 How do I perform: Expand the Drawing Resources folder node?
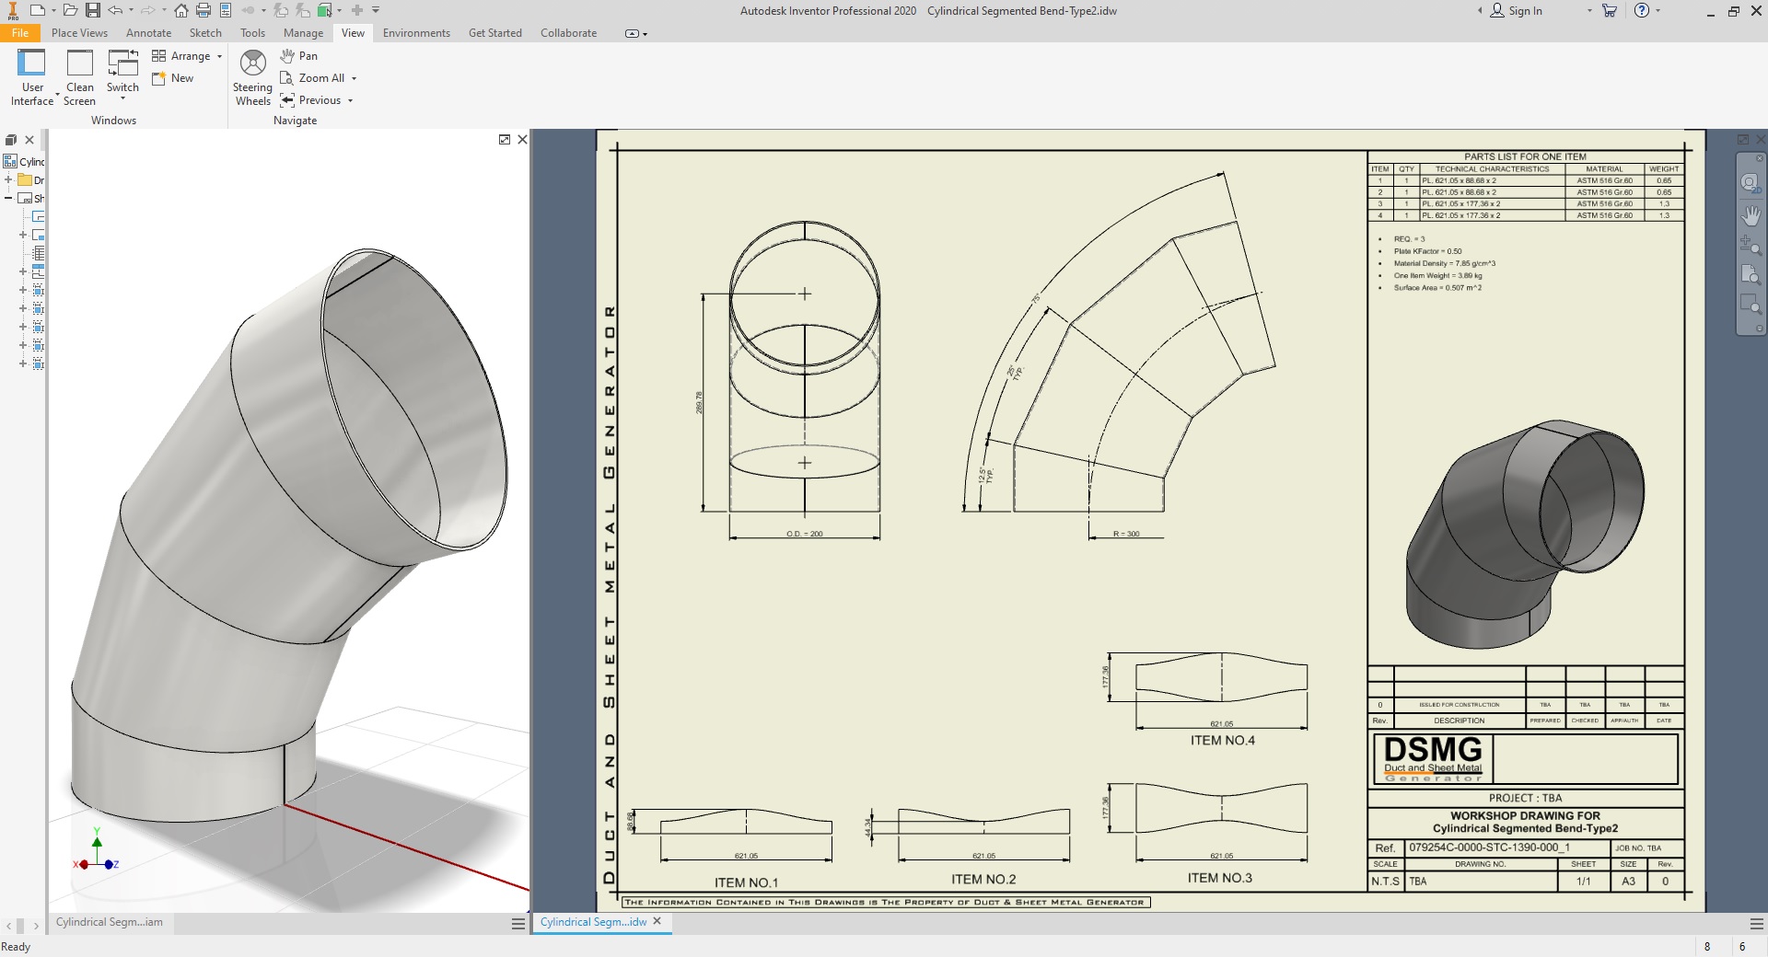click(x=8, y=180)
